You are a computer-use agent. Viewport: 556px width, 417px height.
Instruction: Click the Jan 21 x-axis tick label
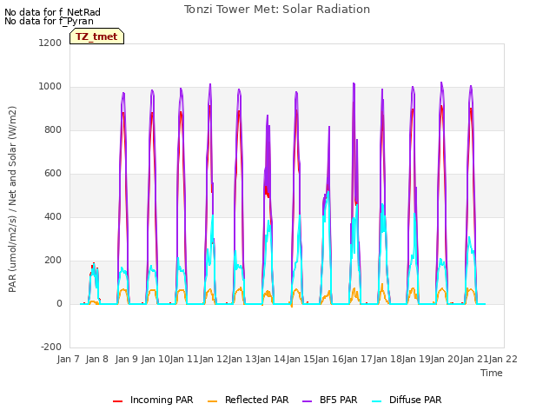coord(474,359)
